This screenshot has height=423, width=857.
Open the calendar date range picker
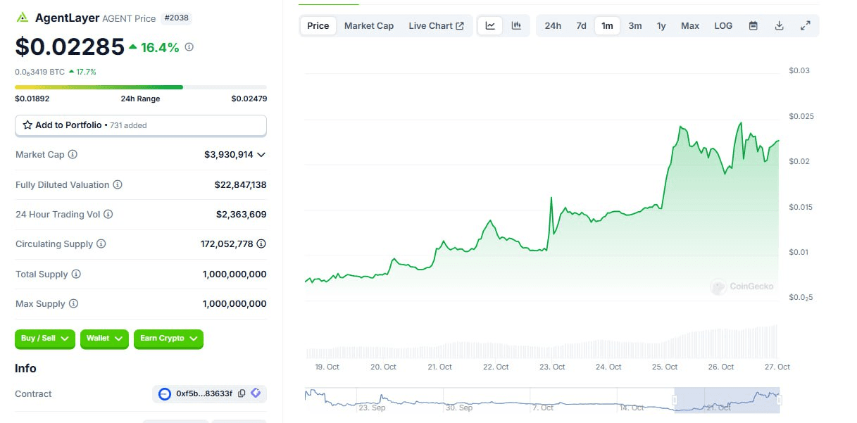[753, 26]
